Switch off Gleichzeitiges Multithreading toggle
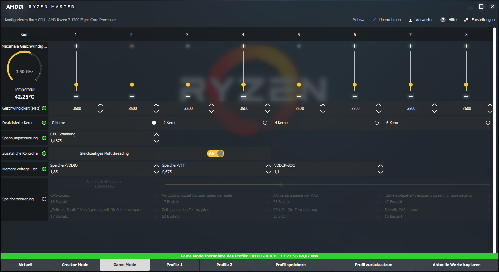 [x=215, y=153]
